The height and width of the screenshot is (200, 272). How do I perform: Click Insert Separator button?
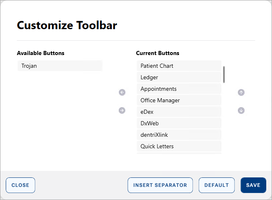click(x=160, y=185)
